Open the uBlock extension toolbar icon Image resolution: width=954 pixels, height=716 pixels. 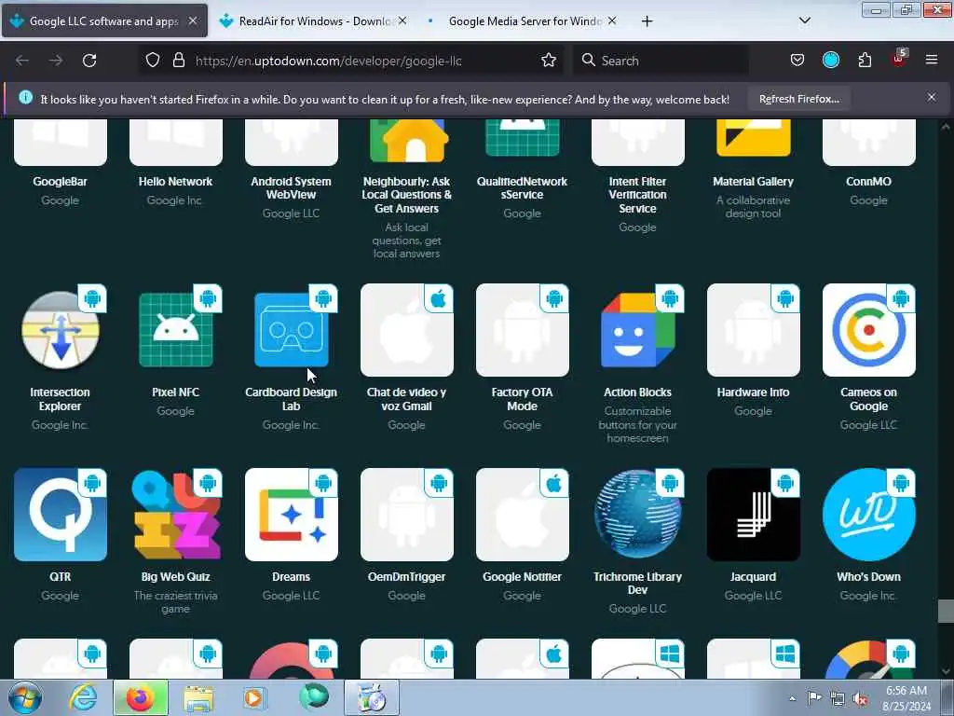tap(899, 59)
